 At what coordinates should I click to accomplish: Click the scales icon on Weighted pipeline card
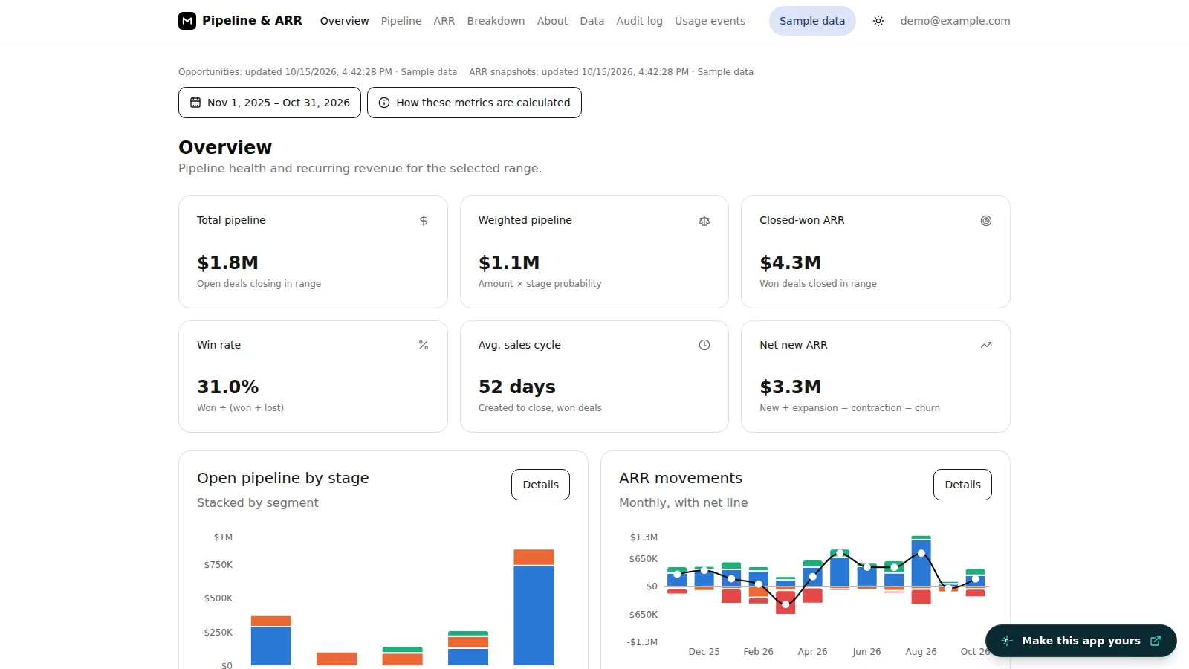[704, 221]
